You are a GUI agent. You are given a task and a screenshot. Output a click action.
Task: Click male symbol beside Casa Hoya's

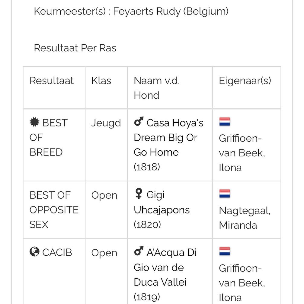tap(139, 121)
